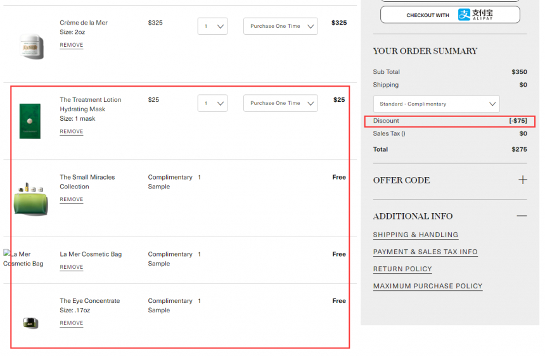This screenshot has height=356, width=545.
Task: Click the Sales Tax () label
Action: (389, 133)
